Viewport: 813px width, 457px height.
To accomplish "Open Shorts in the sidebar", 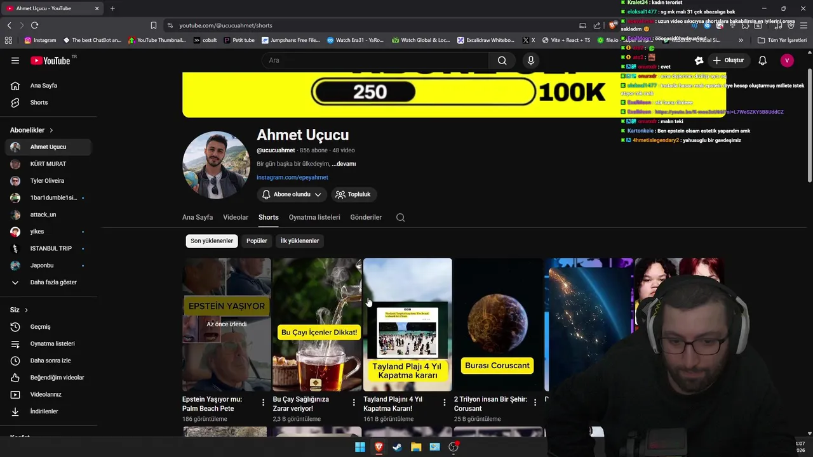I will coord(39,102).
